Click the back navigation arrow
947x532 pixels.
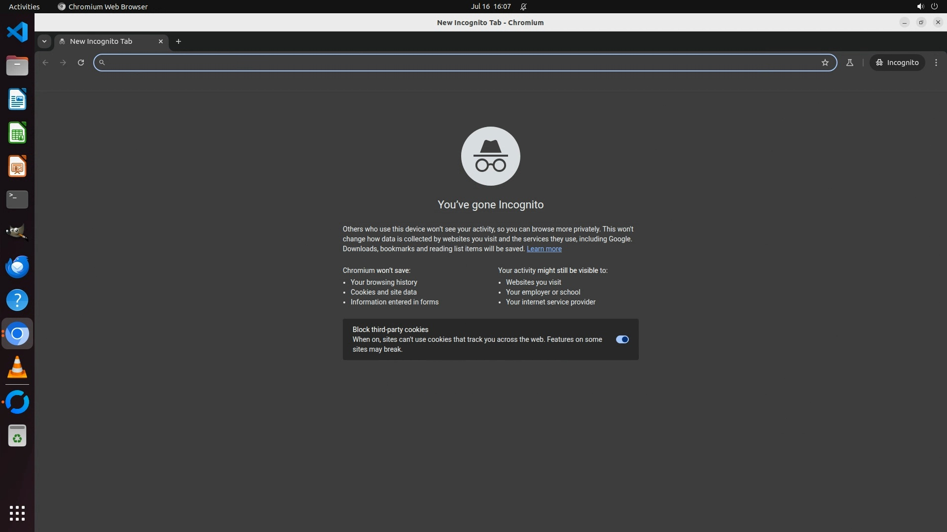tap(45, 63)
